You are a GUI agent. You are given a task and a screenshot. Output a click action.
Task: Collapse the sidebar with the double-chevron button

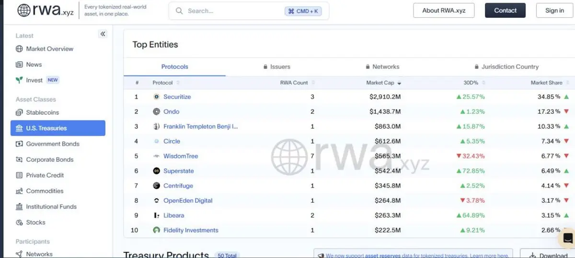pyautogui.click(x=103, y=34)
